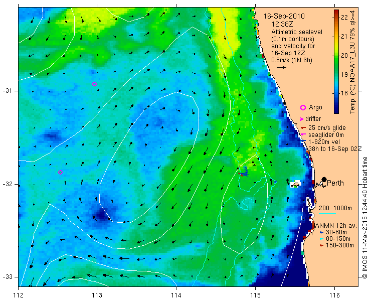Click the 113 longitude axis label

coord(97,295)
